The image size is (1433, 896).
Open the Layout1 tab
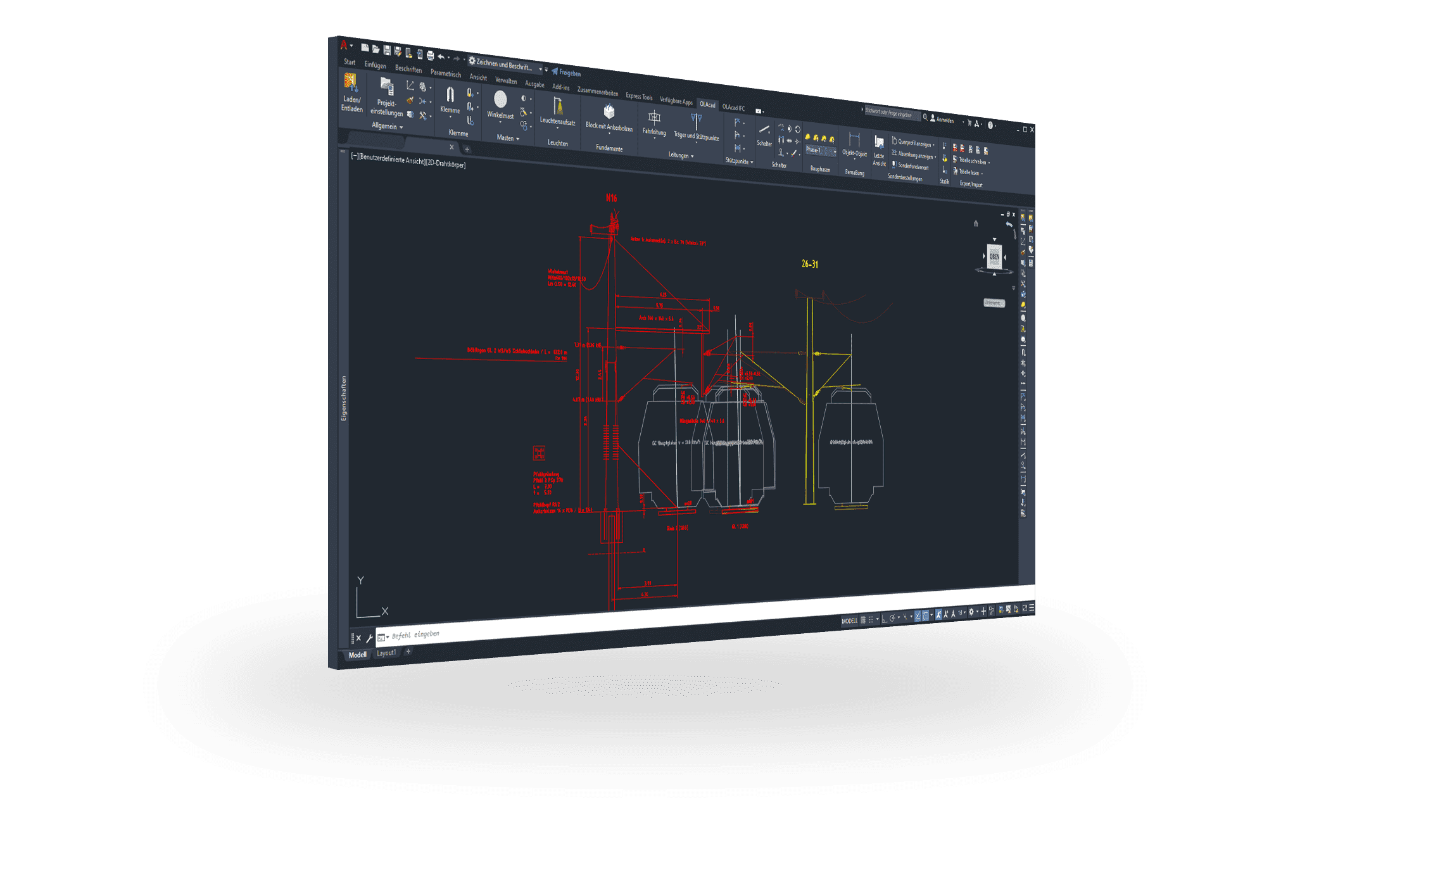[x=386, y=653]
